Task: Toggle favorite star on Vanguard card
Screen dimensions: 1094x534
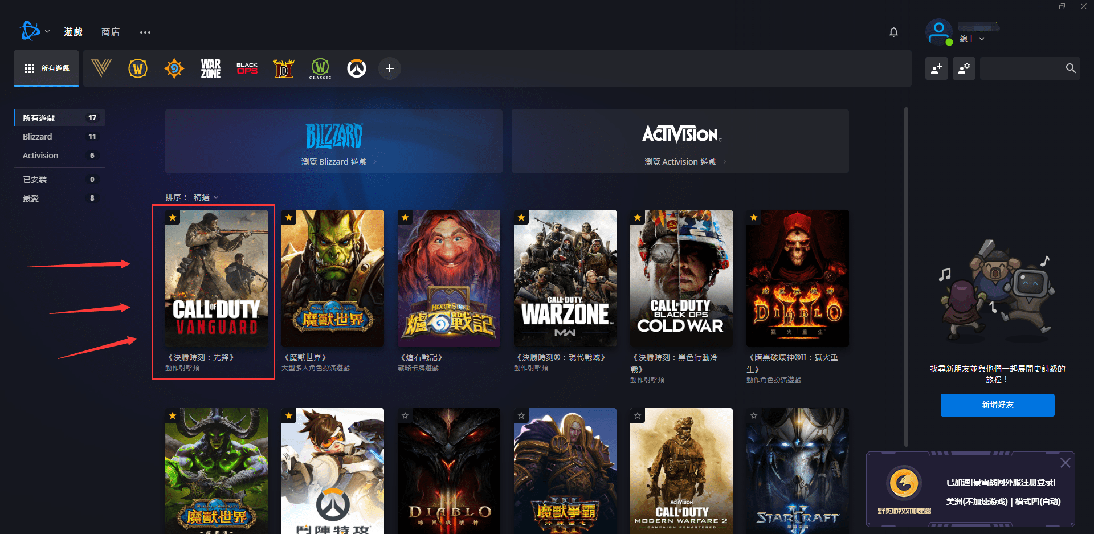Action: pos(173,217)
